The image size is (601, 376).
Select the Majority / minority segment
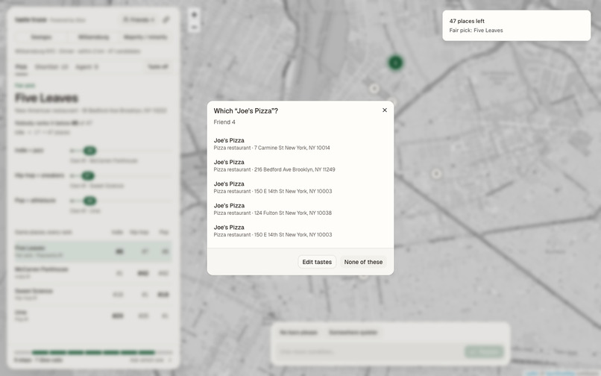(145, 37)
